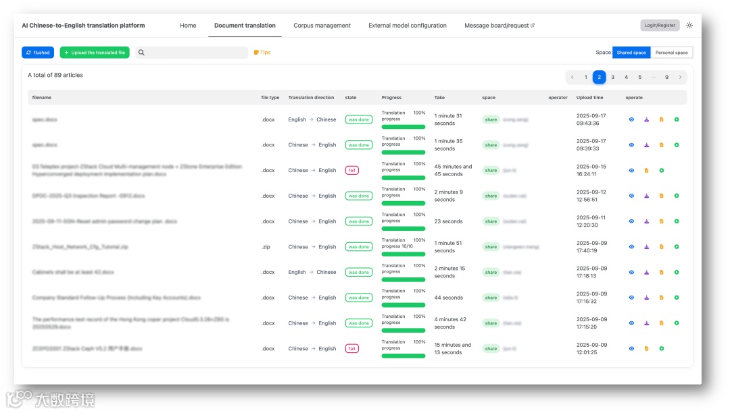
Task: Toggle the light/dark theme sun icon
Action: tap(689, 25)
